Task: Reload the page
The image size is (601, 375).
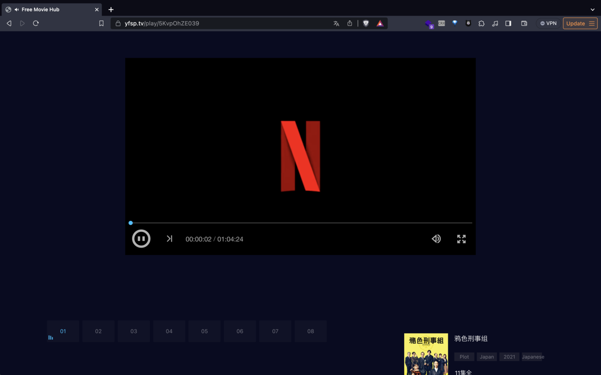Action: click(x=36, y=23)
